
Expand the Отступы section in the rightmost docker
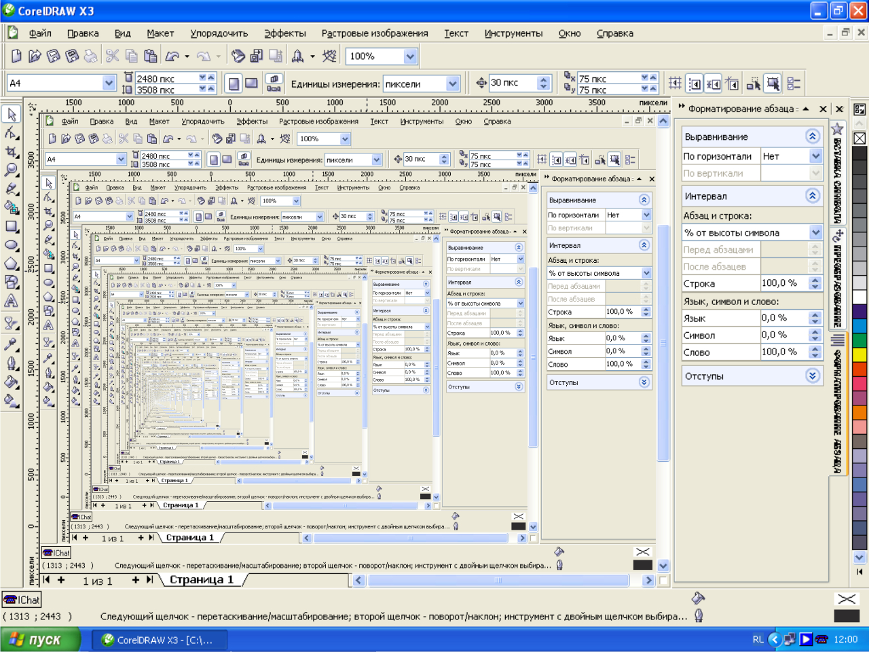tap(813, 376)
